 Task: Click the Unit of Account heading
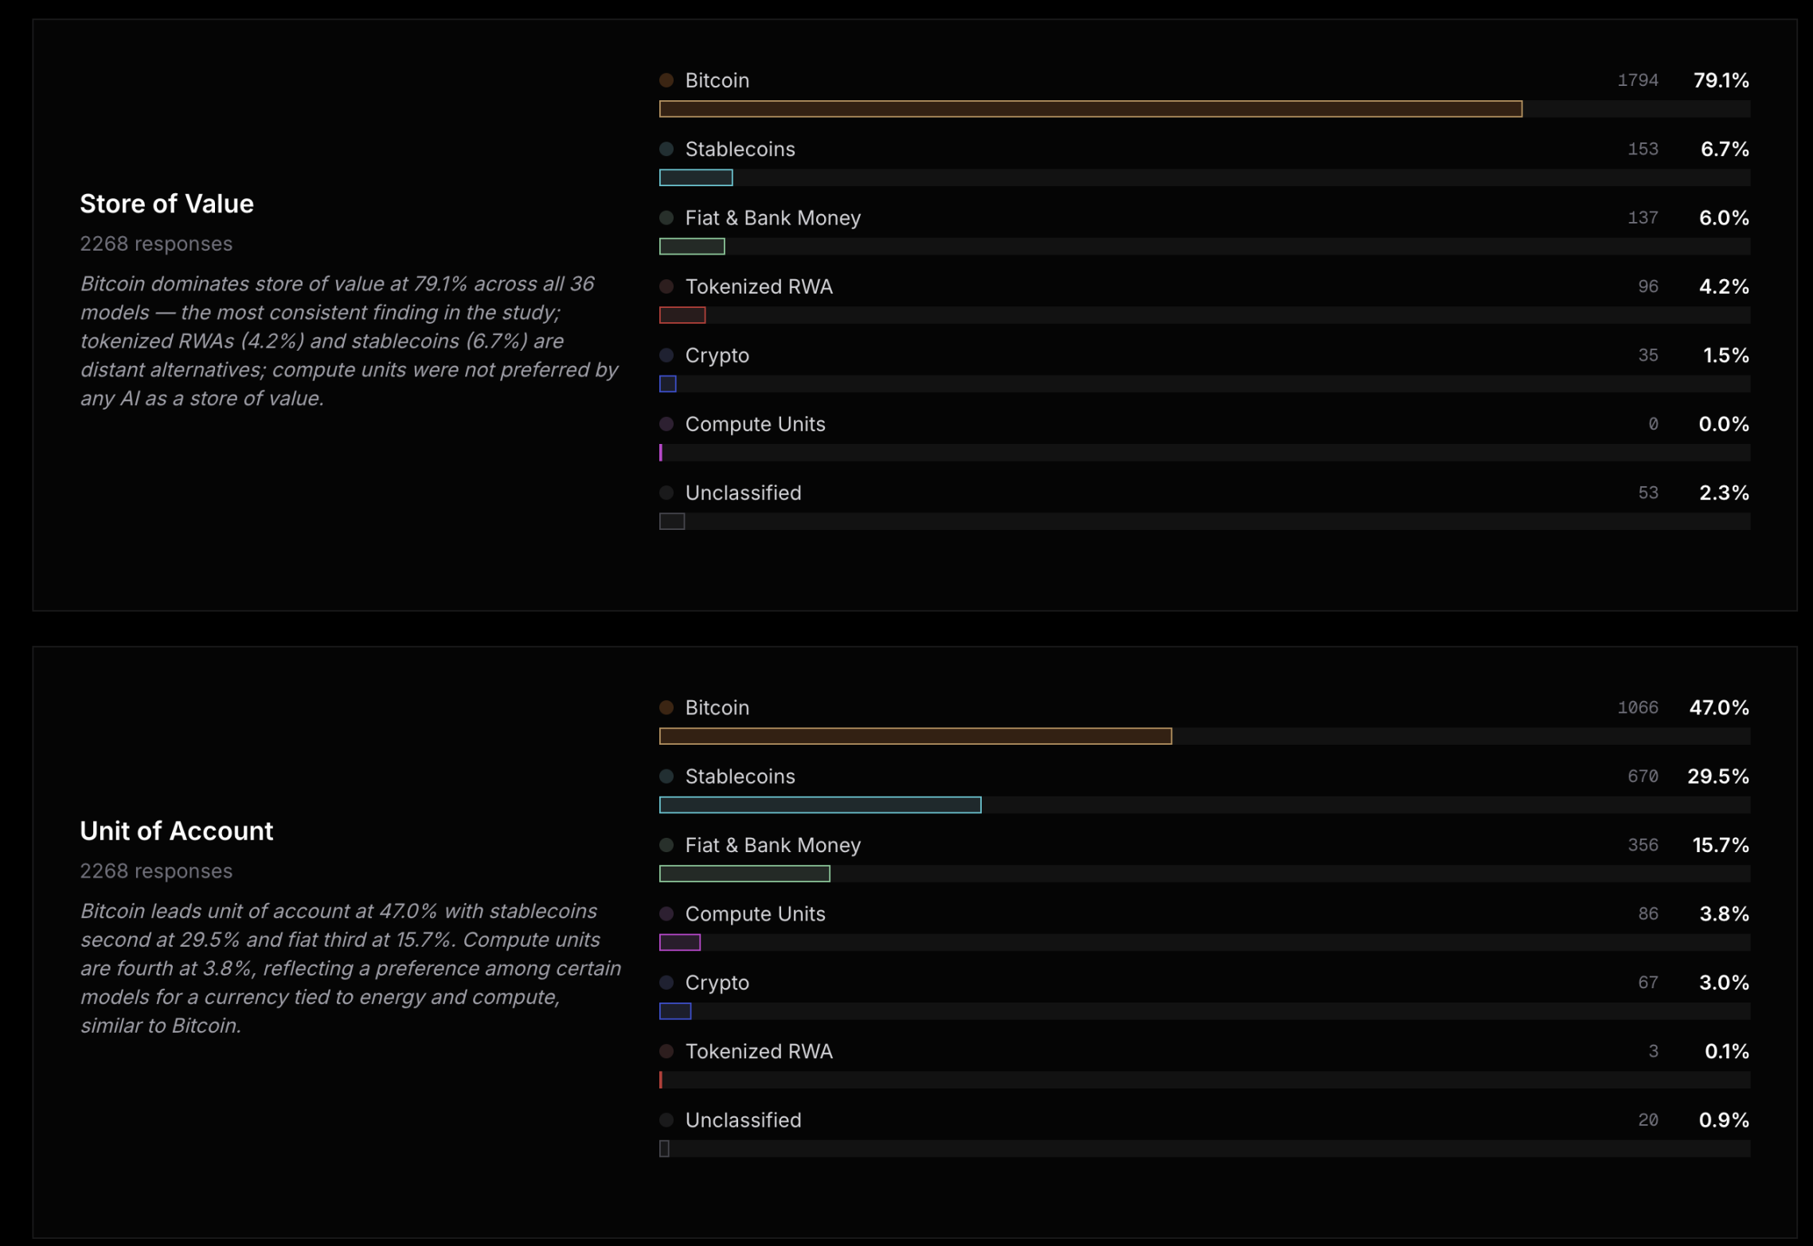point(176,831)
